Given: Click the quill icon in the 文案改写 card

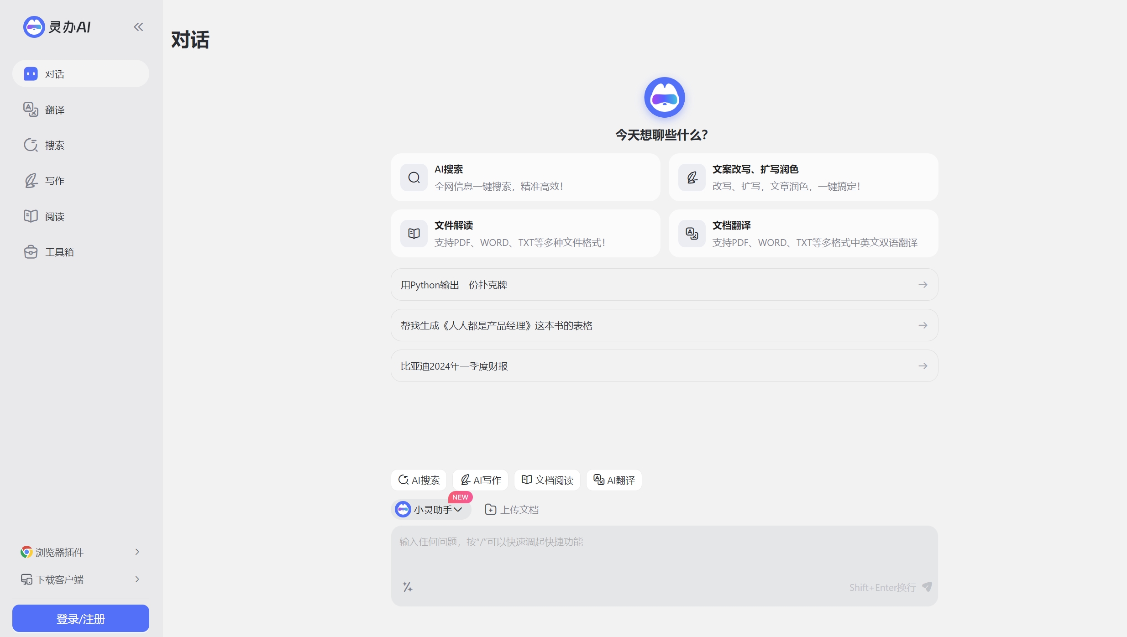Looking at the screenshot, I should (x=692, y=178).
